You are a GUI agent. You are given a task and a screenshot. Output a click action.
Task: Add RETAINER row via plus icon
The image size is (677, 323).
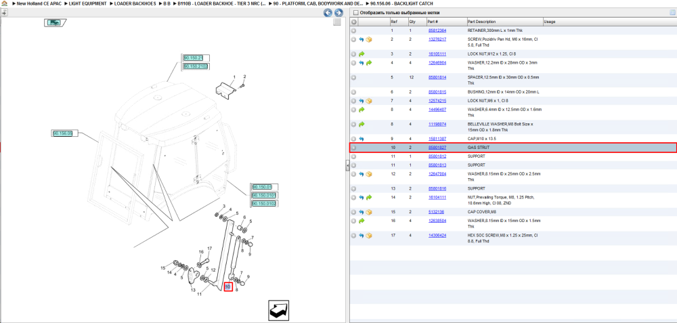(x=353, y=30)
